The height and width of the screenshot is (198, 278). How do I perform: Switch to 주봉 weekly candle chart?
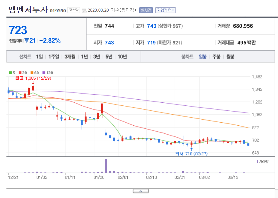pyautogui.click(x=216, y=57)
